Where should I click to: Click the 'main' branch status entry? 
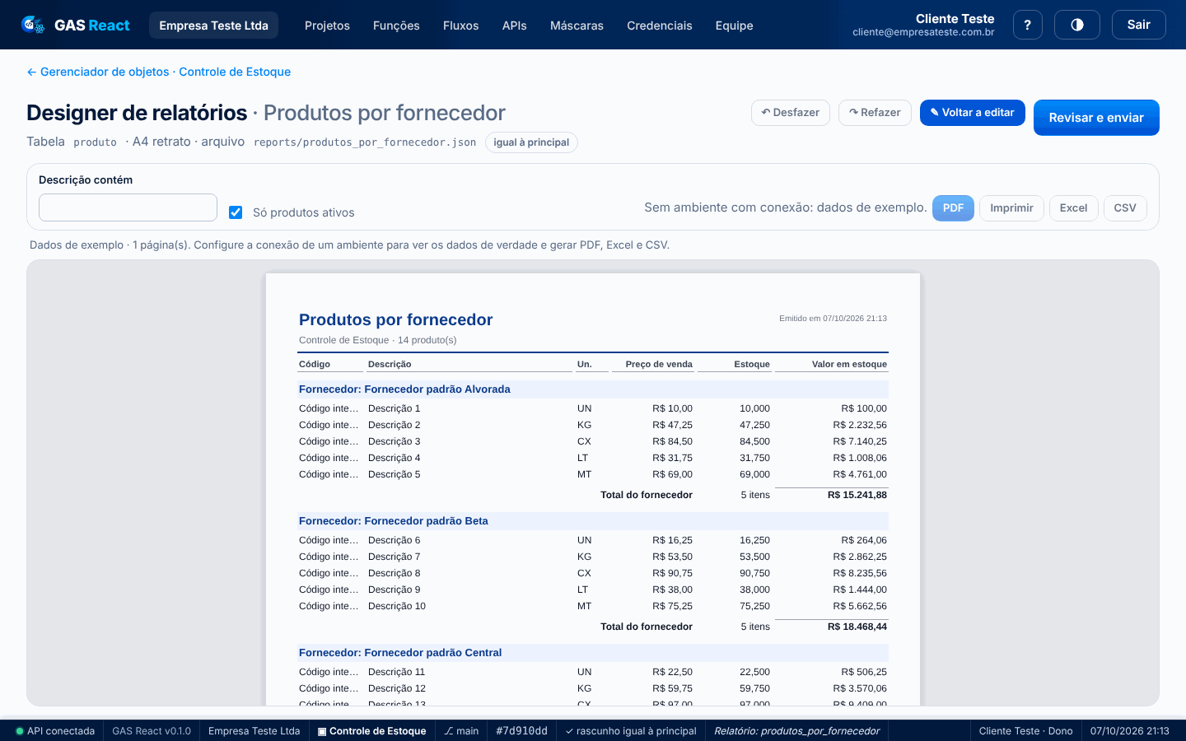(x=461, y=731)
